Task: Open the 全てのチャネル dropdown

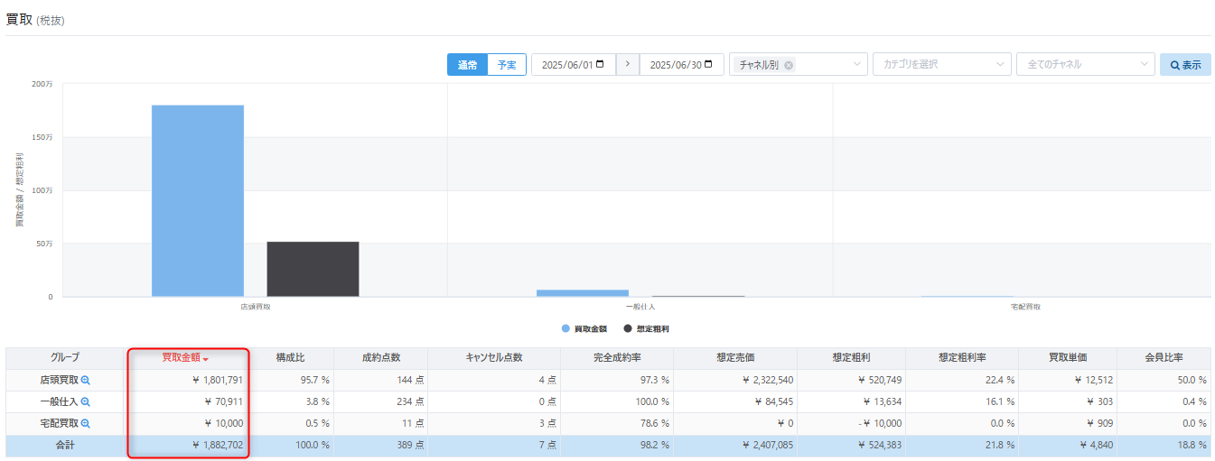Action: [x=1144, y=65]
